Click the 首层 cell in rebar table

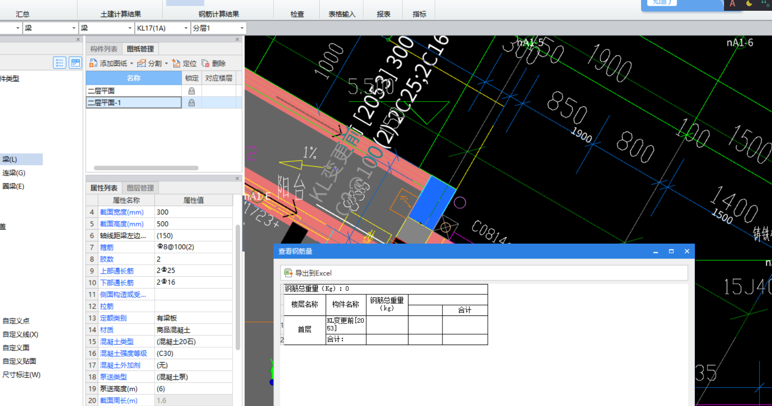point(305,330)
